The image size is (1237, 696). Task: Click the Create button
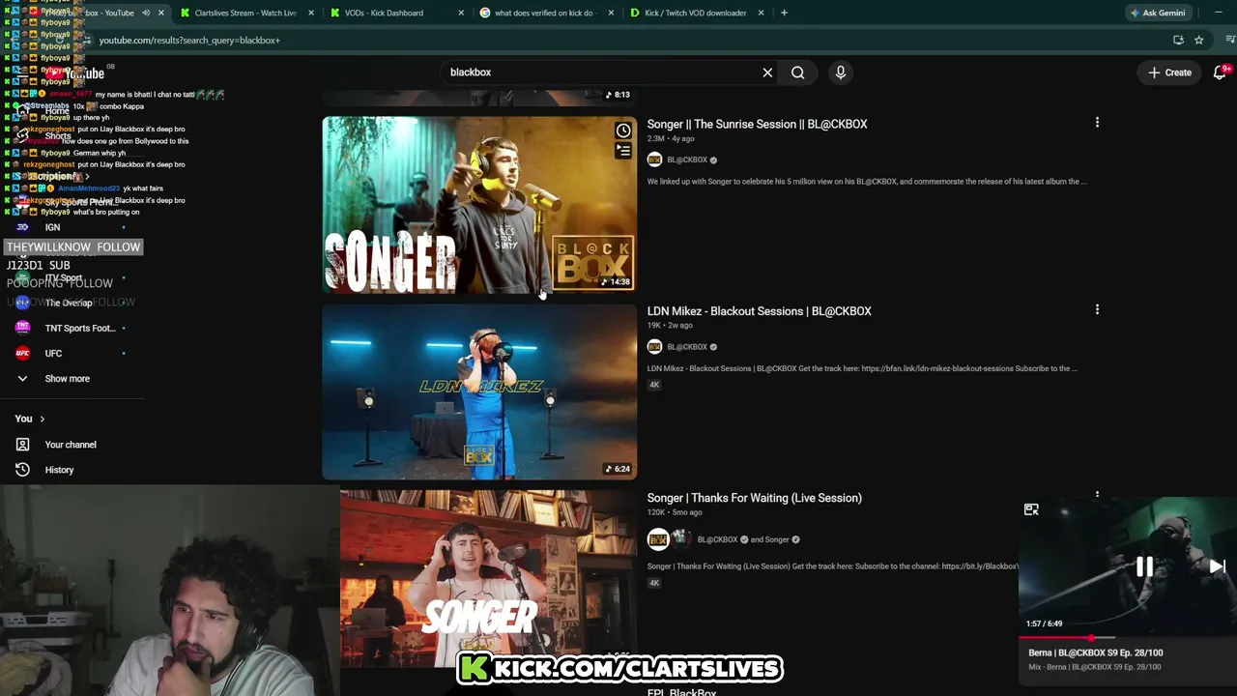(x=1169, y=72)
